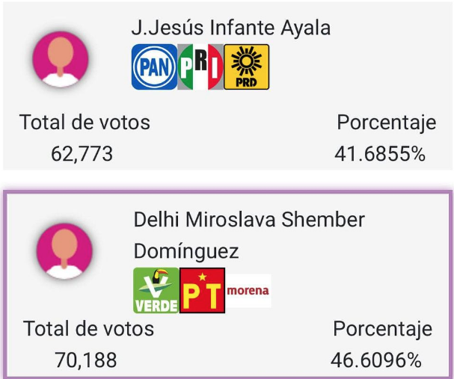Click Porcentaje label in Infante Ayala's card
Viewport: 454px width, 379px height.
[x=386, y=123]
